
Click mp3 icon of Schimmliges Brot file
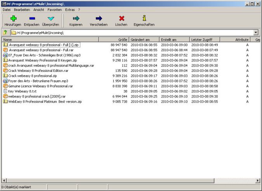coord(5,55)
